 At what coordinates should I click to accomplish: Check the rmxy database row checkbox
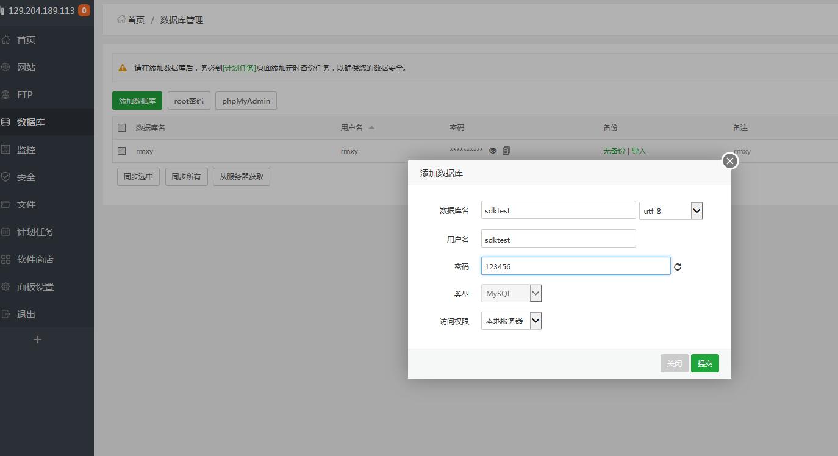pos(122,151)
